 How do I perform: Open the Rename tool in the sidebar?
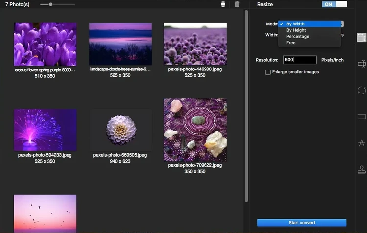(x=362, y=64)
